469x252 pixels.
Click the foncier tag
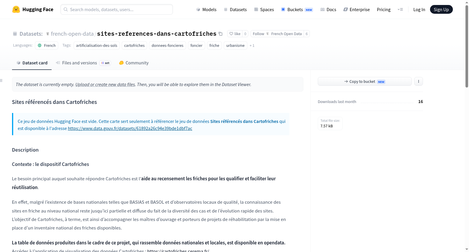196,45
